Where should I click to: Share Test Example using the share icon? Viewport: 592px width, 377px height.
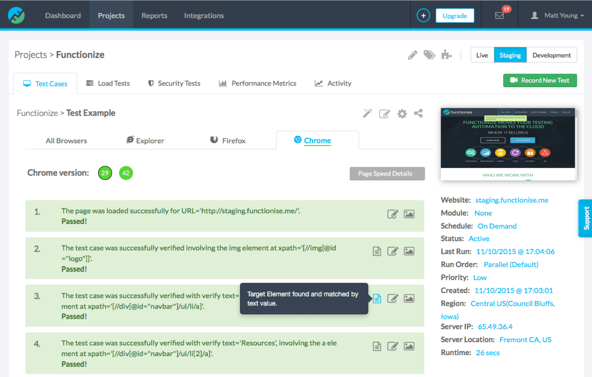[418, 114]
